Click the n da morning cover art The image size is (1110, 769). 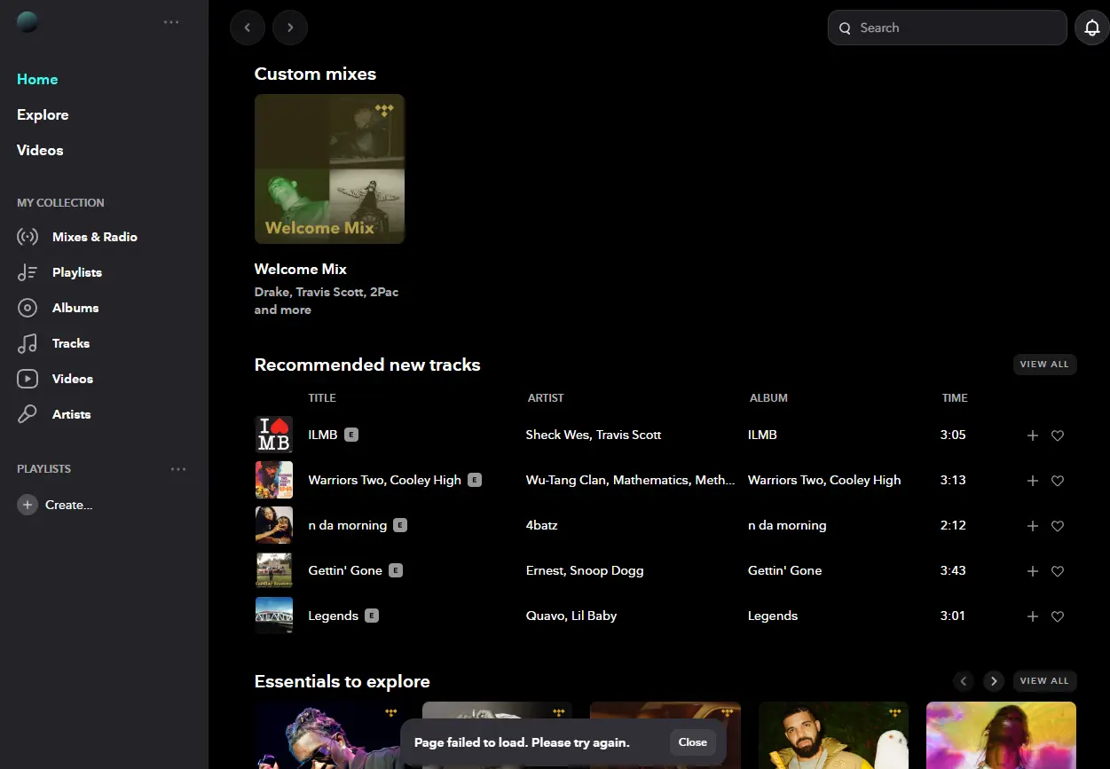pos(273,525)
